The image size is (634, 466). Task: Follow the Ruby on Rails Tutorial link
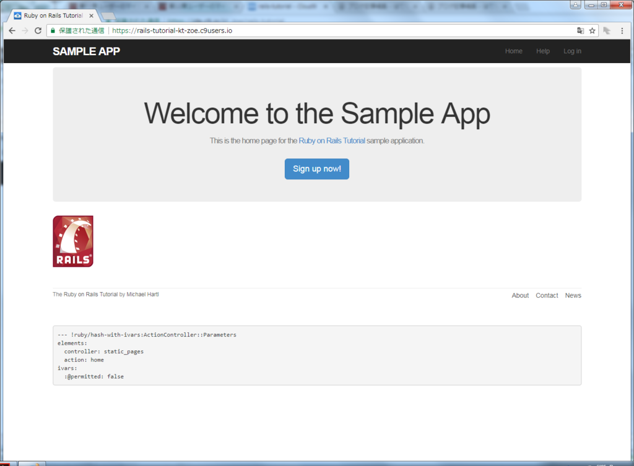(332, 140)
